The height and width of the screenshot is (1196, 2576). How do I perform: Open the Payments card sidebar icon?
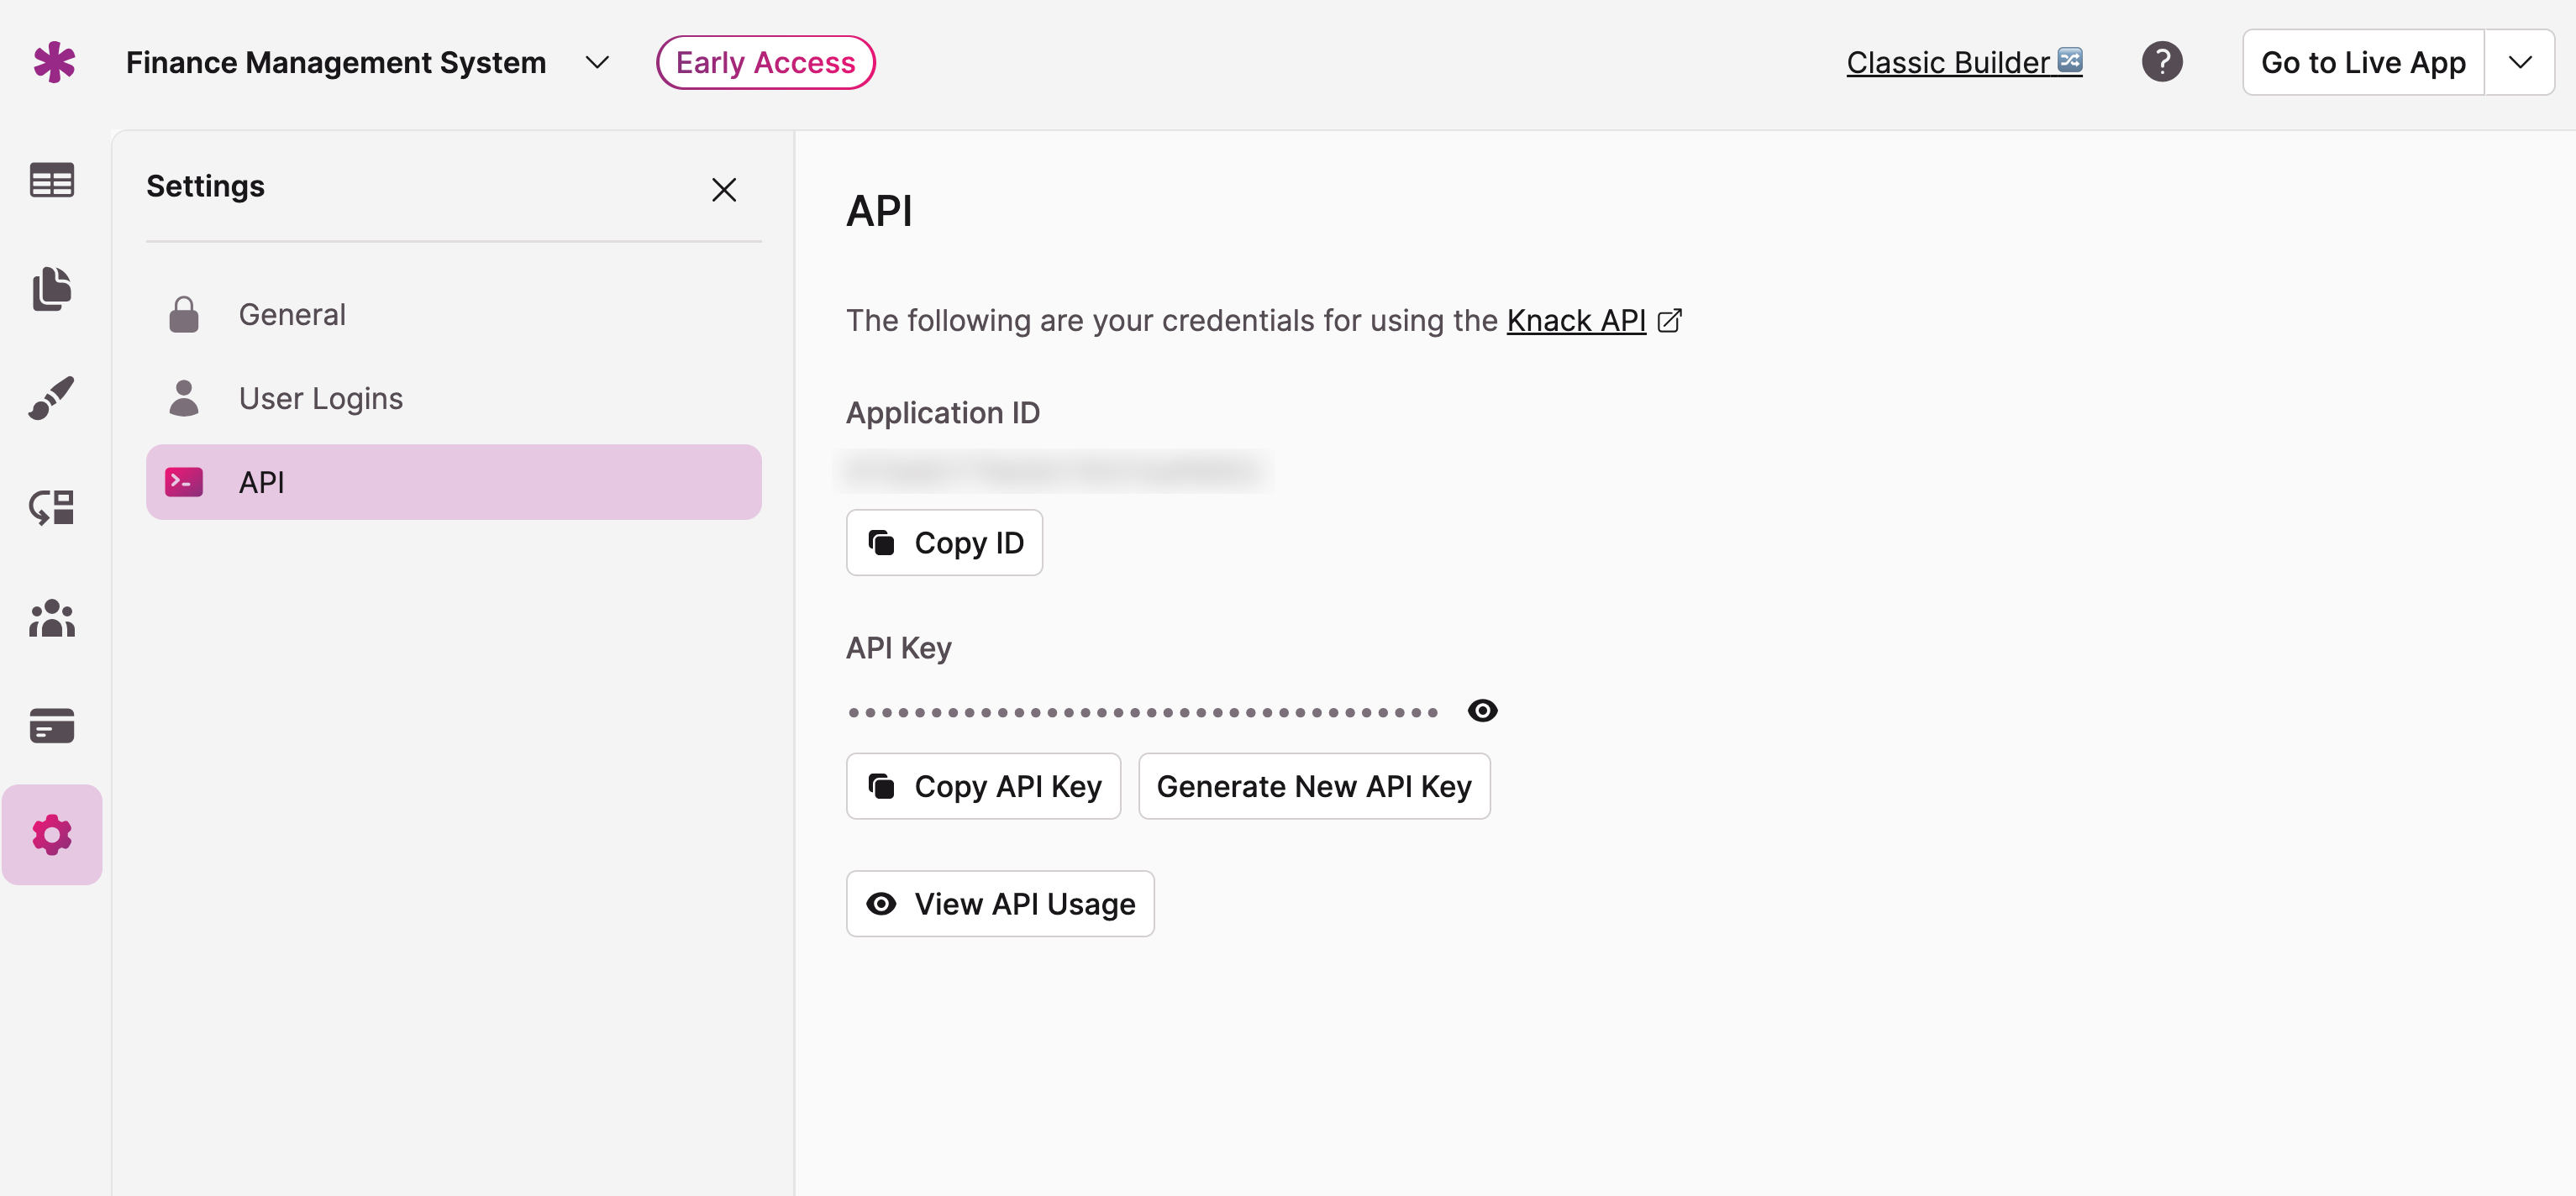point(52,725)
